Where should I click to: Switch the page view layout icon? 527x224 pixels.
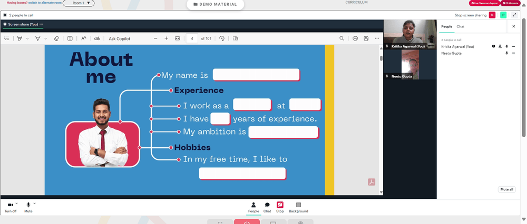point(235,38)
